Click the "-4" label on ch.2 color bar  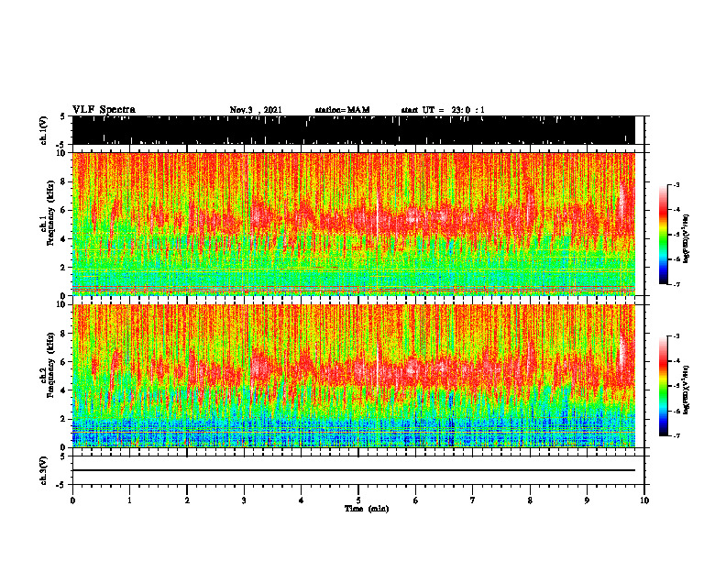pyautogui.click(x=676, y=360)
